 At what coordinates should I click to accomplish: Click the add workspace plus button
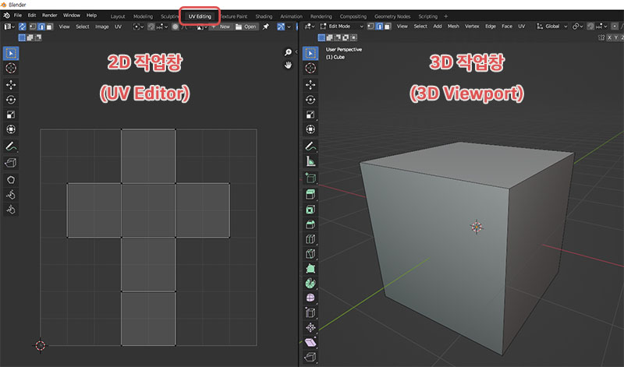click(x=445, y=16)
